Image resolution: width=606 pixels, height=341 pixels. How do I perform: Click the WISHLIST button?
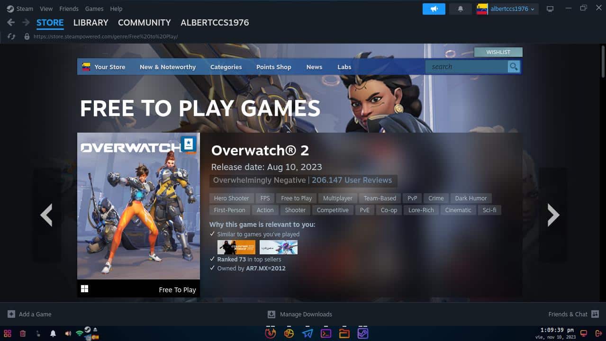[x=498, y=52]
